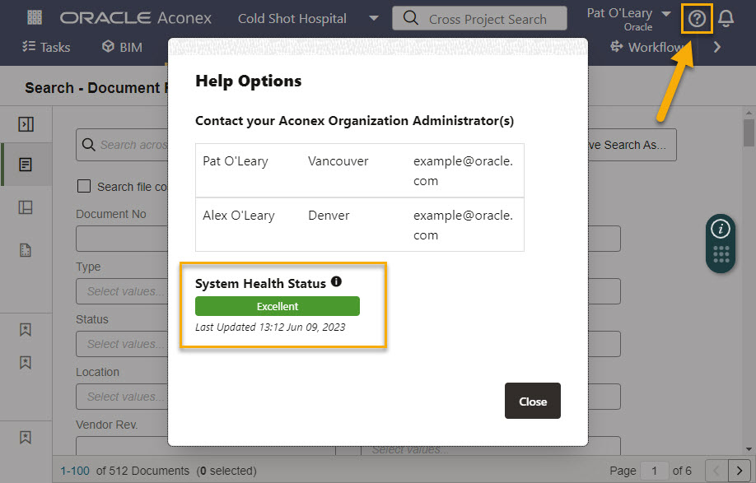Open the Type select values dropdown
756x483 pixels.
point(122,291)
